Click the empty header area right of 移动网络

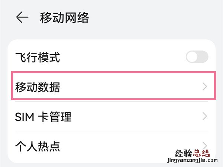[x=156, y=17]
